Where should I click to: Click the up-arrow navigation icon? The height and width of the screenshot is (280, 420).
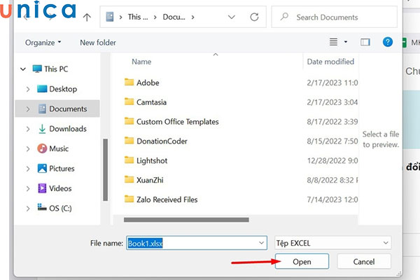87,17
